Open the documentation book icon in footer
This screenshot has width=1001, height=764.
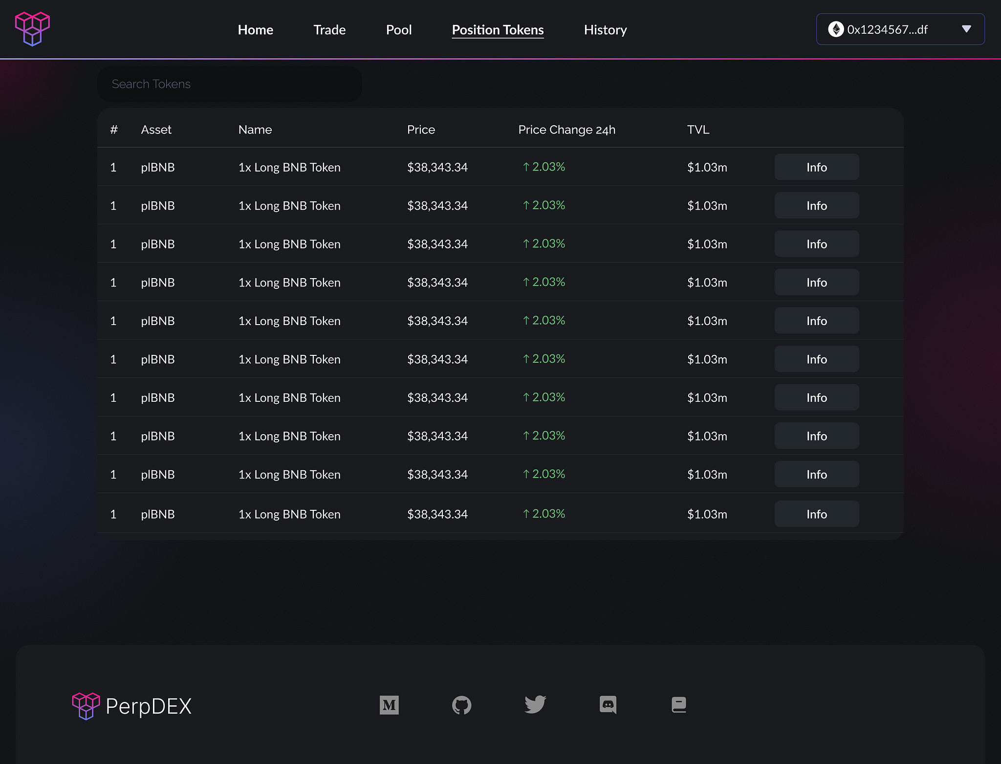[679, 705]
